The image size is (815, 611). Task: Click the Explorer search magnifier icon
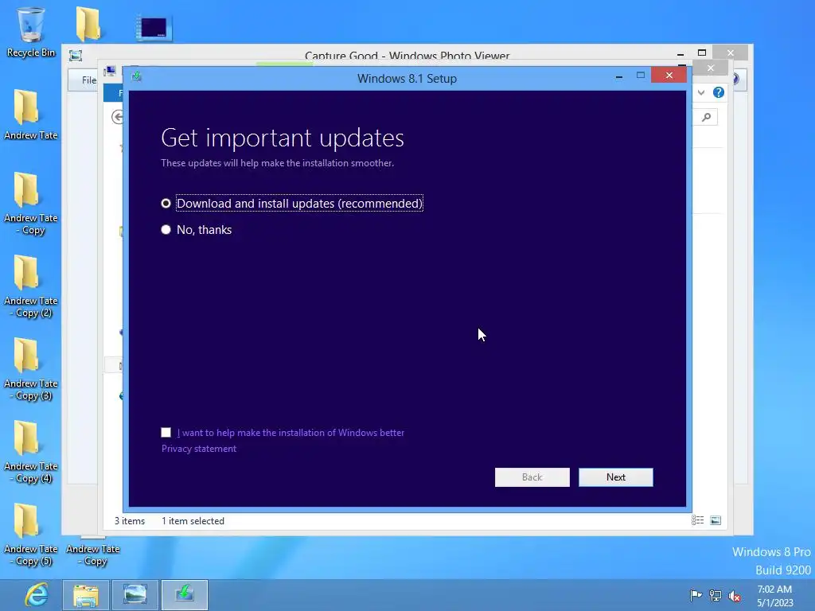point(707,117)
